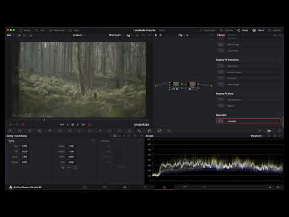Switch to the Fairlight page
This screenshot has width=289, height=217.
tap(184, 187)
